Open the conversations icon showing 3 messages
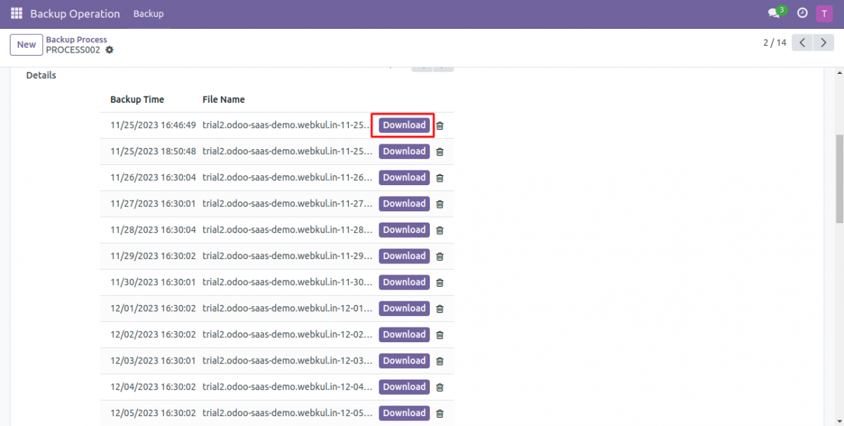This screenshot has height=426, width=844. coord(776,13)
